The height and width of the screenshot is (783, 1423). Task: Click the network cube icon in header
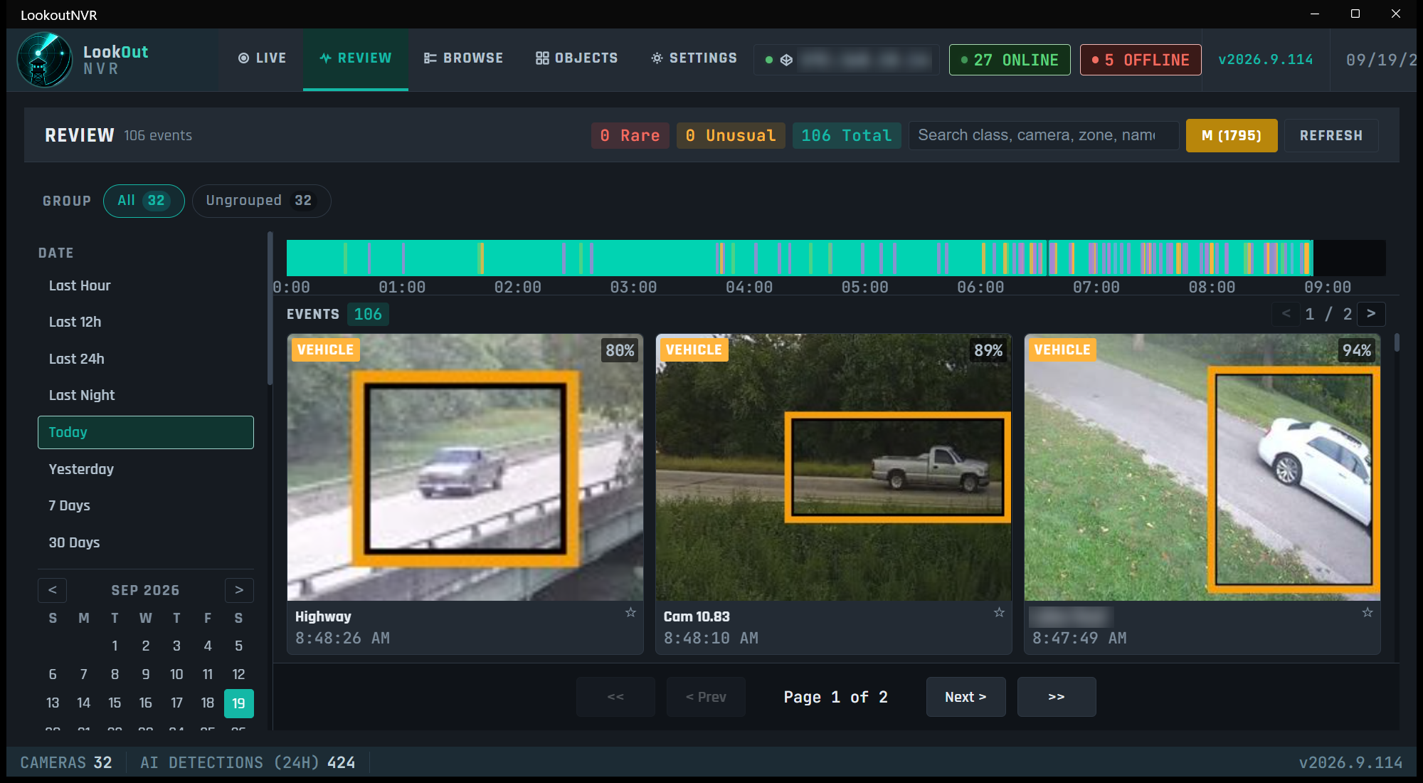click(786, 60)
